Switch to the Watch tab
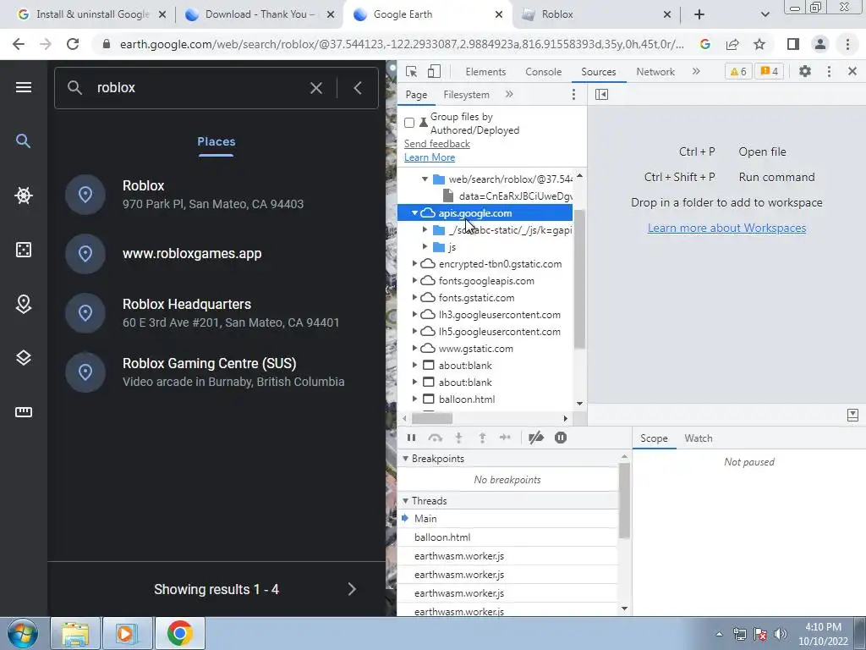 (x=698, y=438)
